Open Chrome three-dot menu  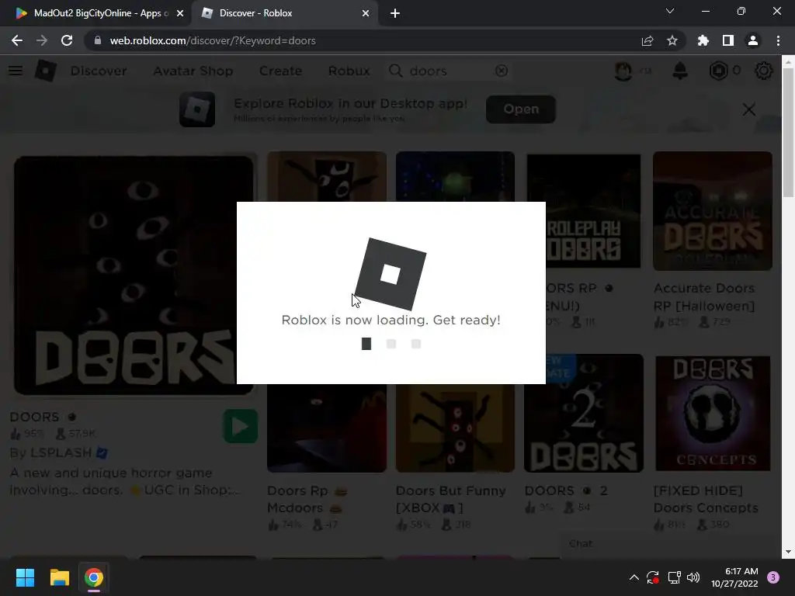point(778,40)
